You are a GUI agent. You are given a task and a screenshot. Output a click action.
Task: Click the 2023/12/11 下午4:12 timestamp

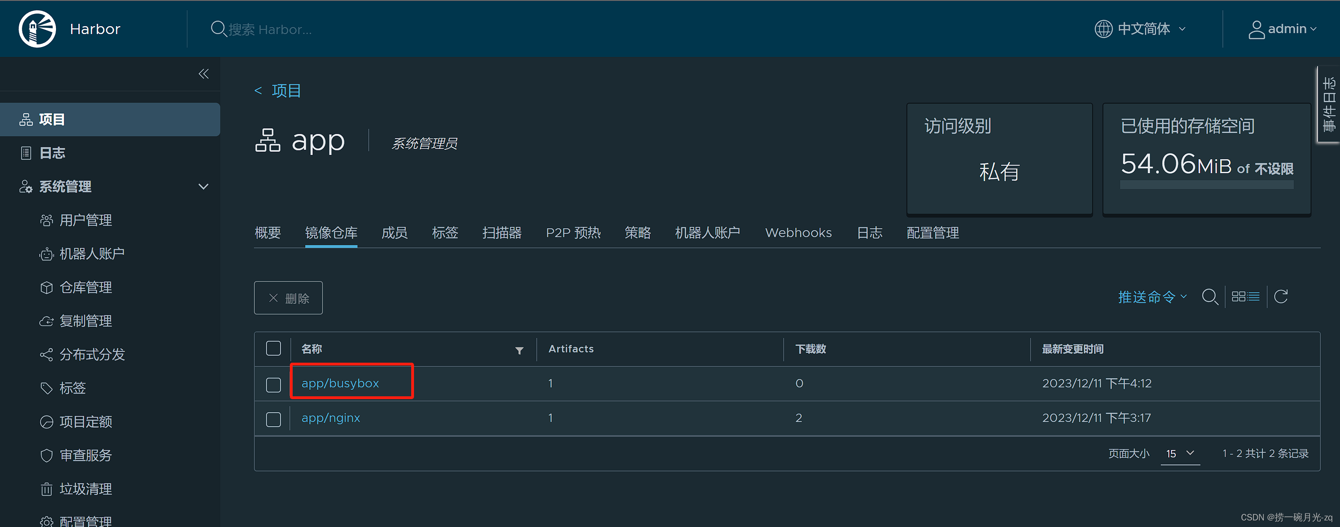(1096, 383)
